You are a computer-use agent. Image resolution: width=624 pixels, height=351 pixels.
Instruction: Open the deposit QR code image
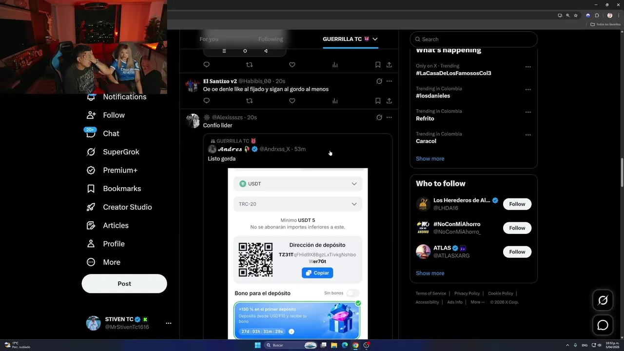pos(255,260)
